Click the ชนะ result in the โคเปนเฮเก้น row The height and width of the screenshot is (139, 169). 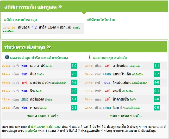(107, 82)
